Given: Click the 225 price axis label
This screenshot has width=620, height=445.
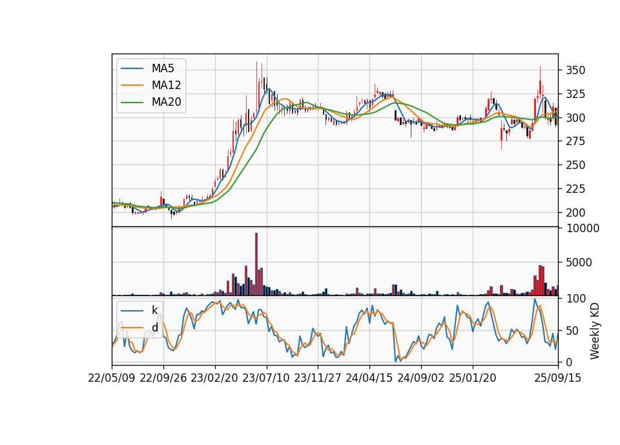Looking at the screenshot, I should tap(575, 189).
